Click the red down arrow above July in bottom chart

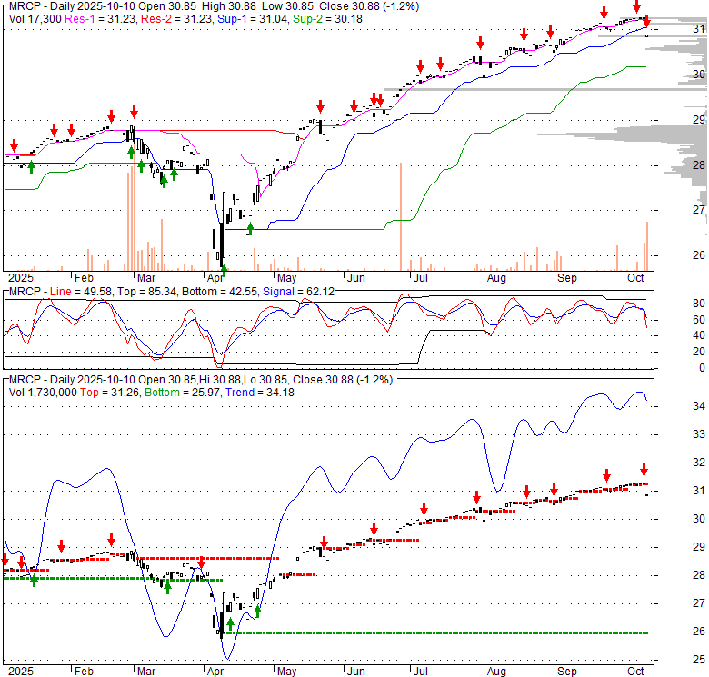423,509
